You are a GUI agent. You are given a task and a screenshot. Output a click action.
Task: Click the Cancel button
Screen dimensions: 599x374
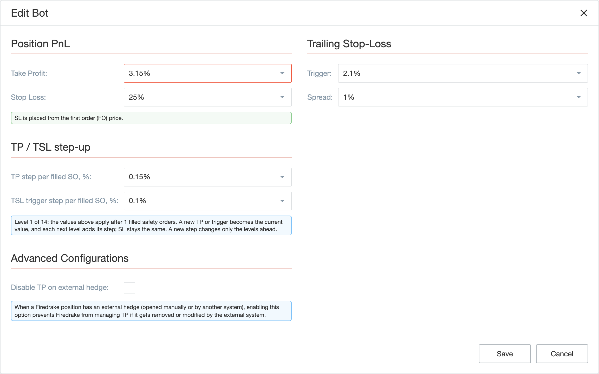click(562, 354)
